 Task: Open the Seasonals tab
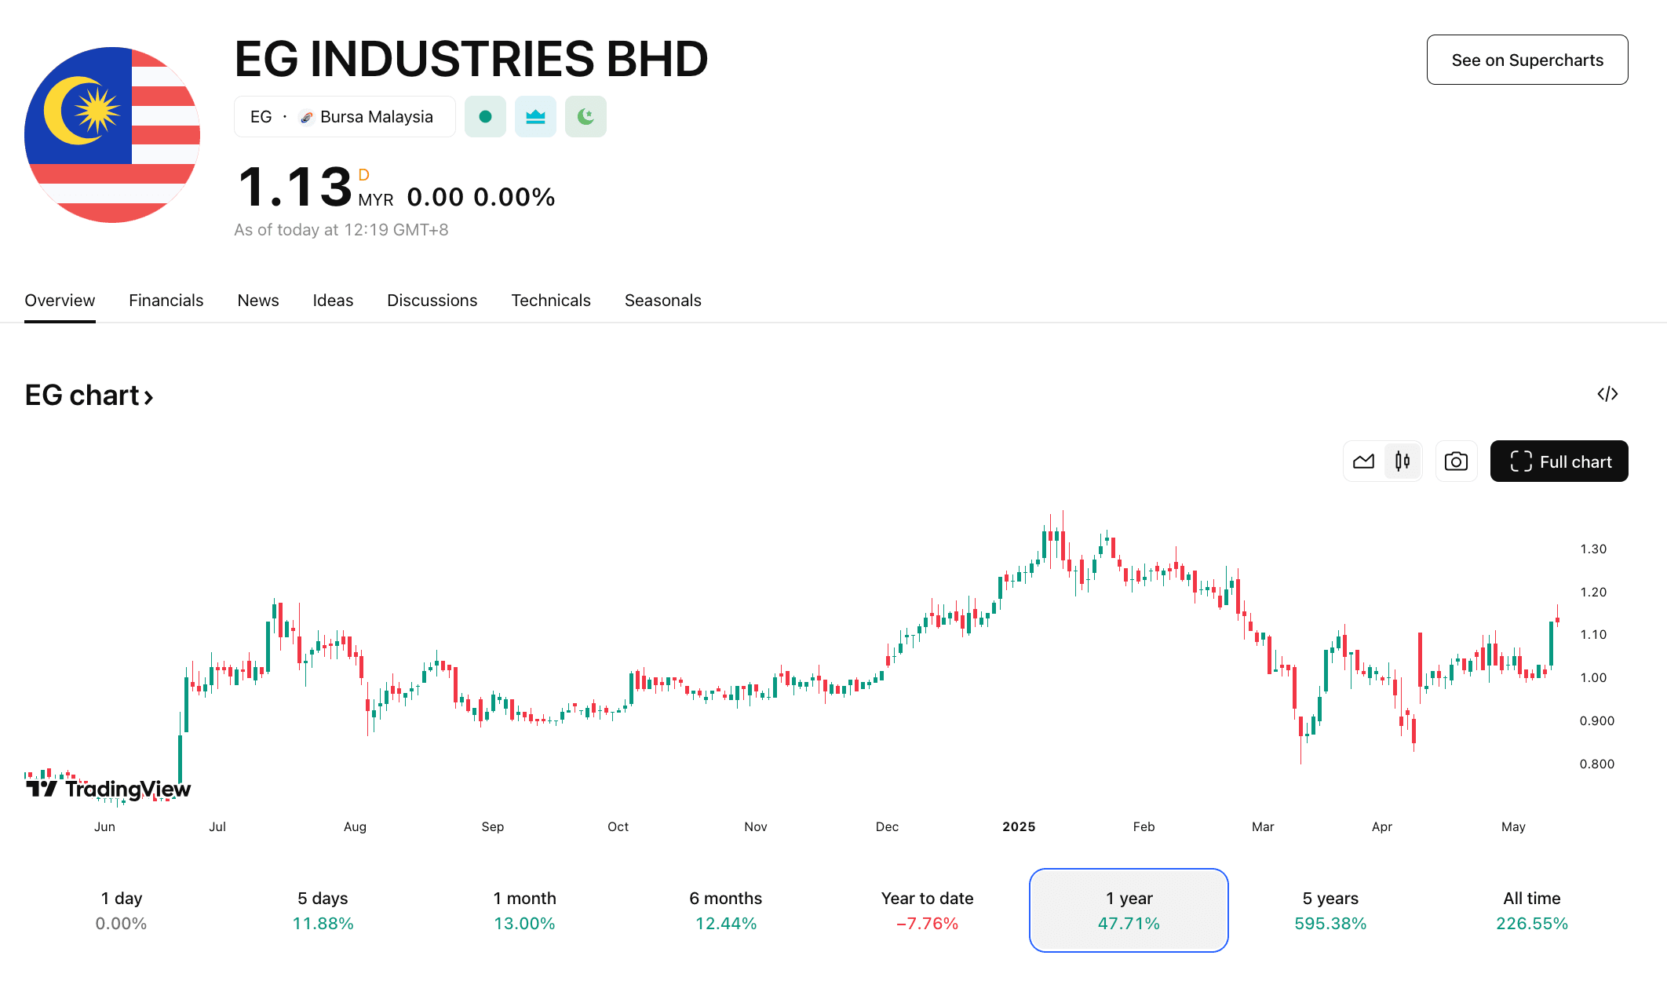click(x=662, y=301)
